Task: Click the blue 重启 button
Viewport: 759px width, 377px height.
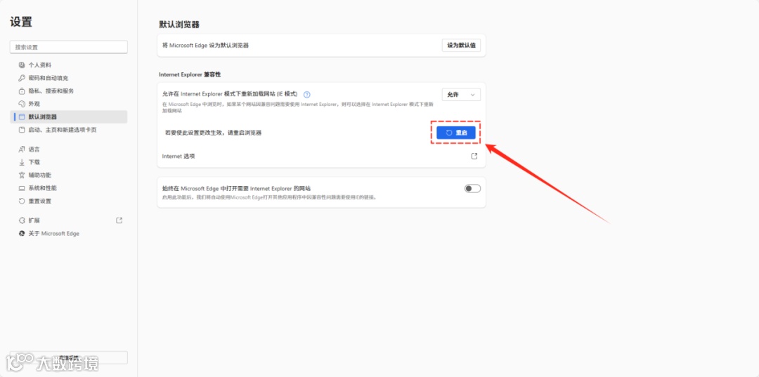Action: (456, 133)
